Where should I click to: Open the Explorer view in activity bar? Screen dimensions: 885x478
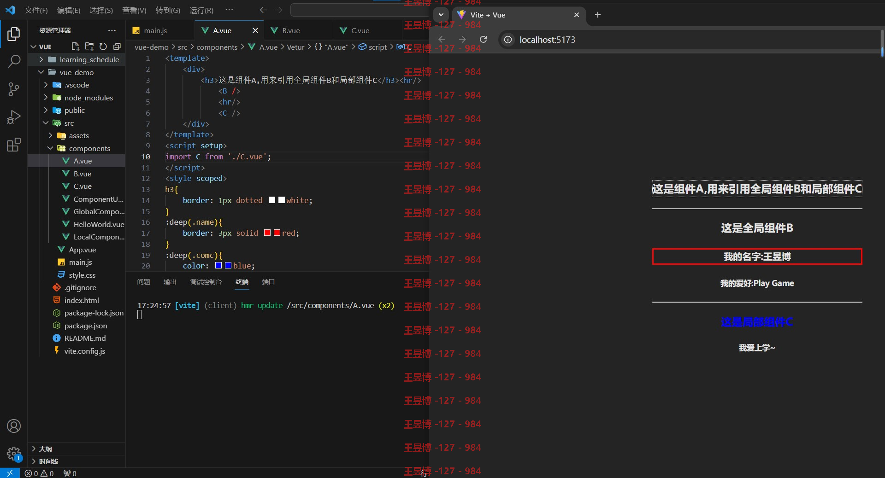click(14, 34)
